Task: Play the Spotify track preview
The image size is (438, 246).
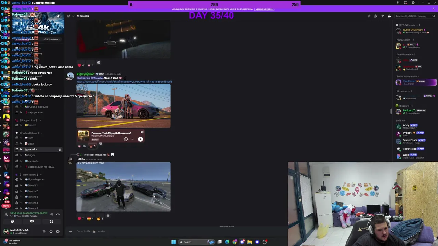Action: (140, 139)
